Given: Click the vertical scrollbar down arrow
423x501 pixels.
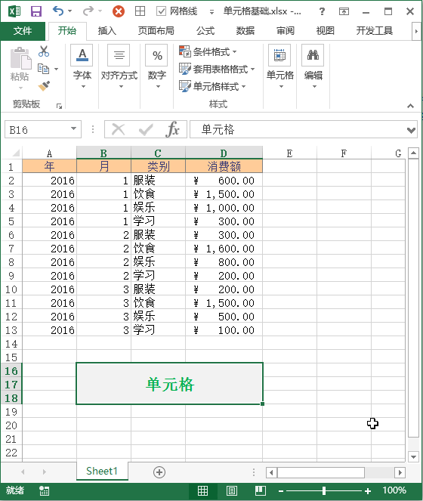Looking at the screenshot, I should pos(413,457).
